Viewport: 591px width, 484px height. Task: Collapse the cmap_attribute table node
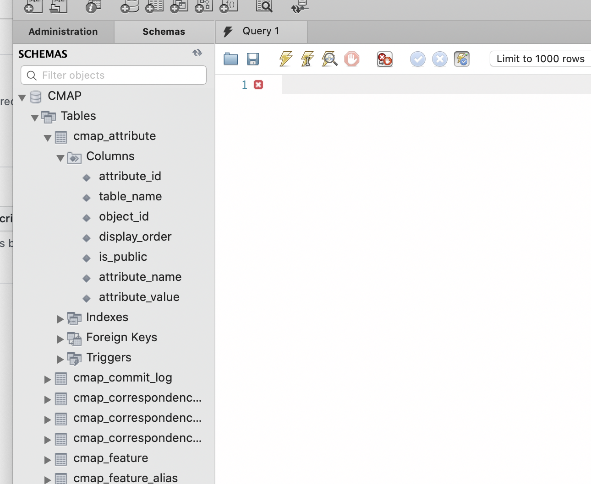point(48,137)
